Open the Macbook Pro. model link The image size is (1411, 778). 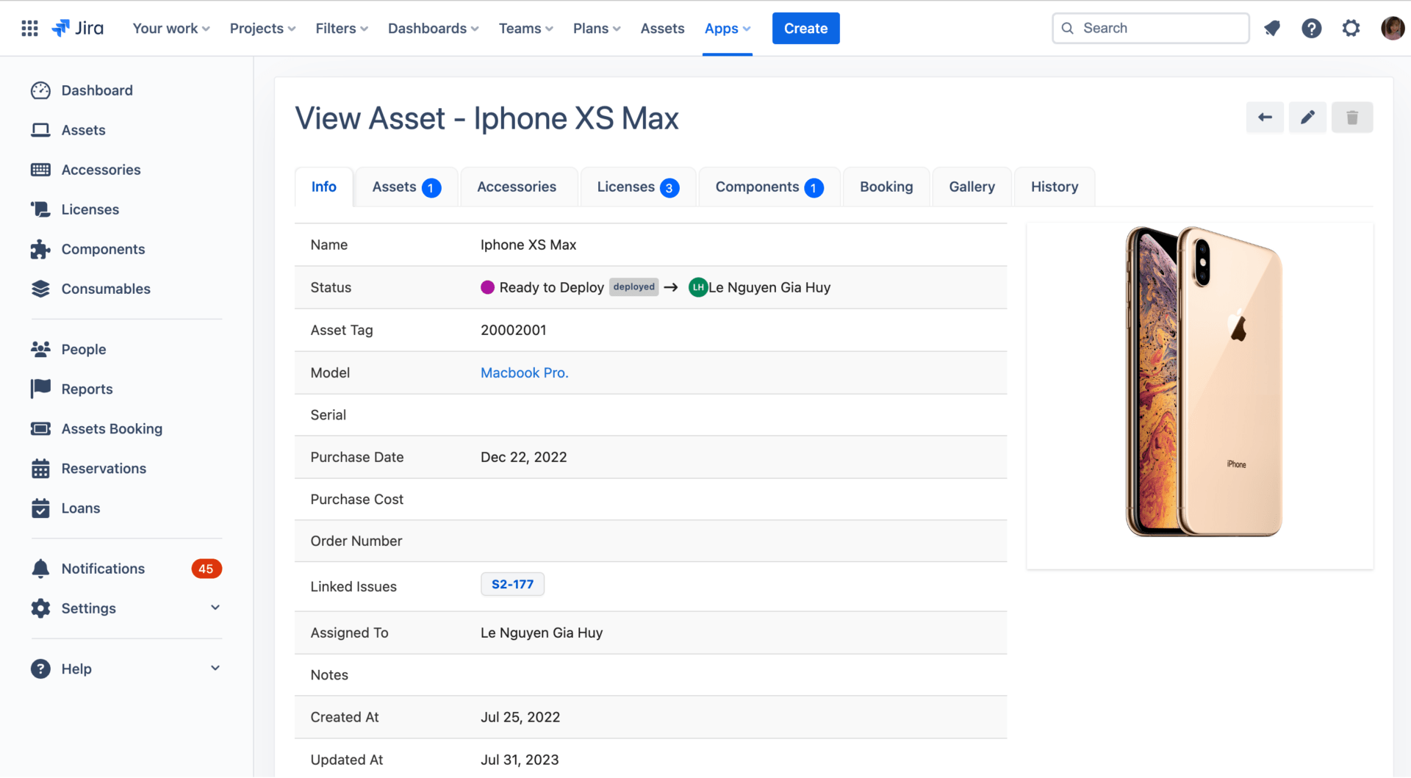pyautogui.click(x=524, y=372)
